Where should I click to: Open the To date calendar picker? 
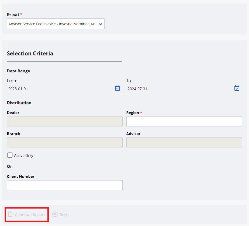pyautogui.click(x=237, y=88)
